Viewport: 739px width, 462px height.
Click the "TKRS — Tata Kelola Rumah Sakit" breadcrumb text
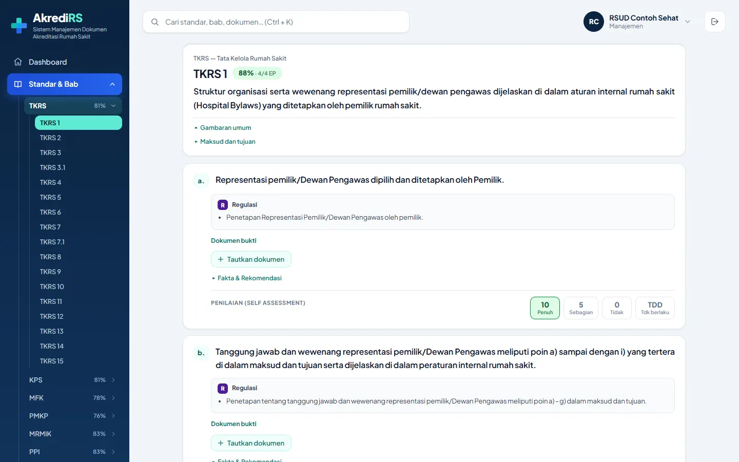[240, 59]
